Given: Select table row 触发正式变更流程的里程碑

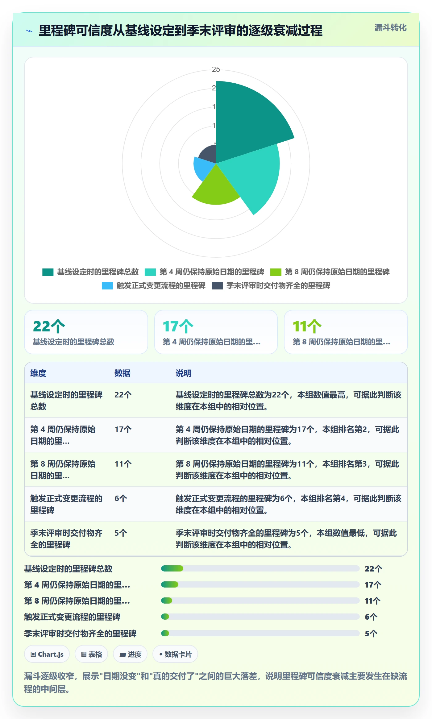Looking at the screenshot, I should 216,504.
